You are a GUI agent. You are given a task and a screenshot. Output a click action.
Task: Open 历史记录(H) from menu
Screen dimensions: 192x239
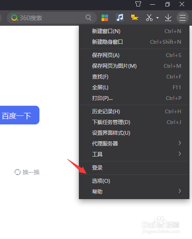pos(134,112)
